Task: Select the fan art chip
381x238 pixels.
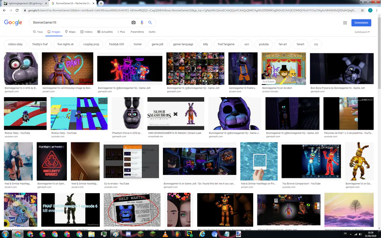Action: click(x=283, y=44)
